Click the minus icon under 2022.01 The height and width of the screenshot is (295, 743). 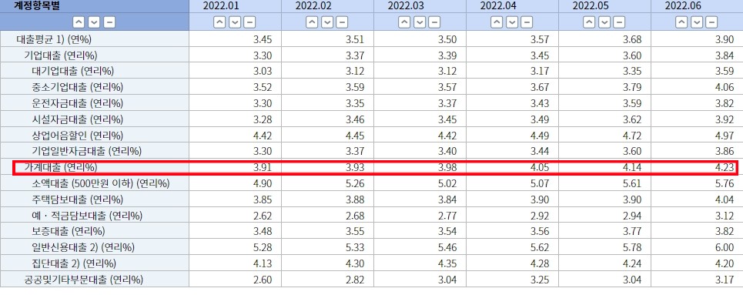pyautogui.click(x=249, y=22)
